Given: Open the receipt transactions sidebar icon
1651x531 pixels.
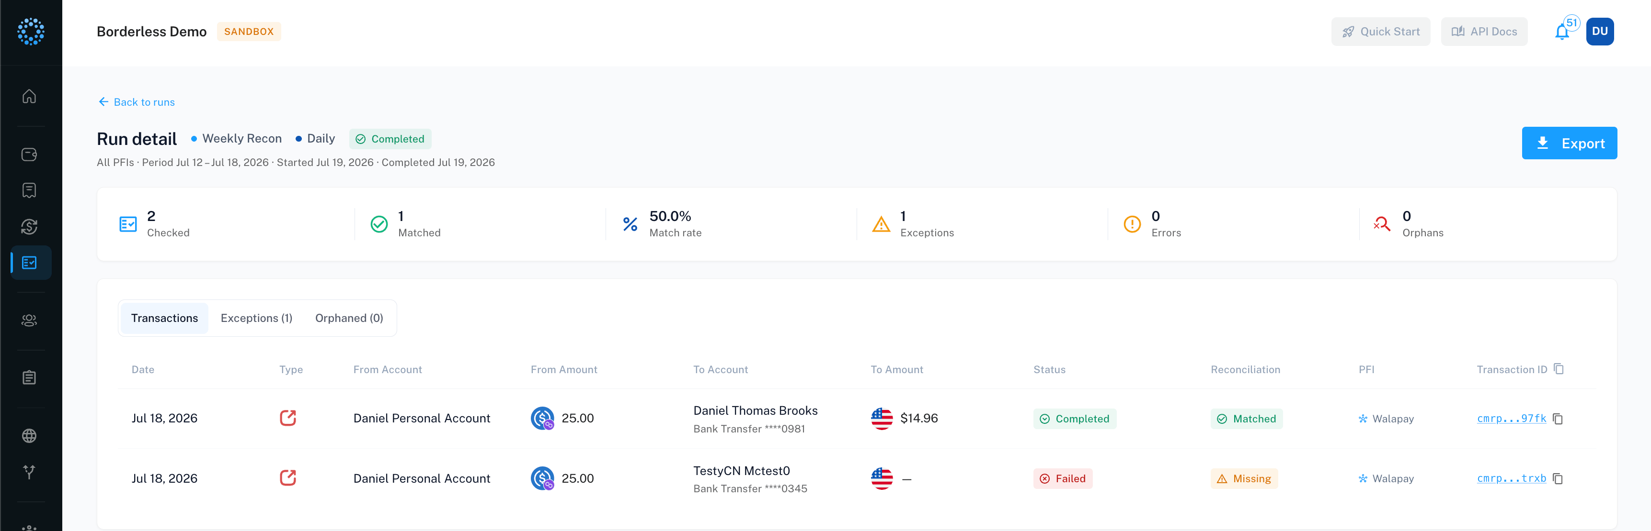Looking at the screenshot, I should tap(30, 190).
